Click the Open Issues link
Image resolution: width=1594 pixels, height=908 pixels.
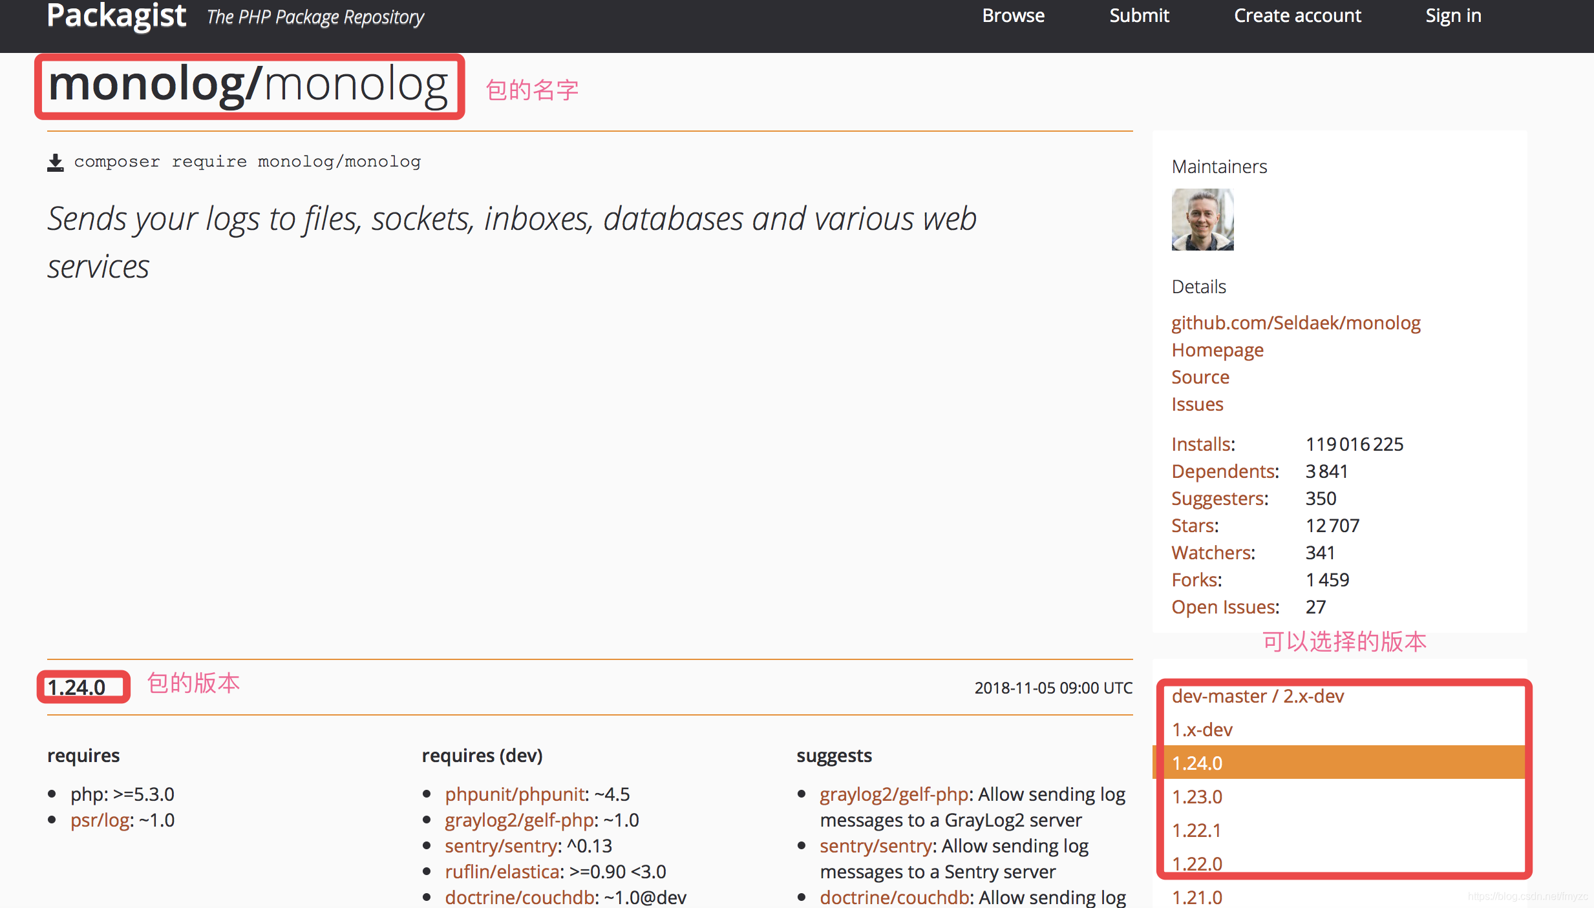(x=1225, y=607)
